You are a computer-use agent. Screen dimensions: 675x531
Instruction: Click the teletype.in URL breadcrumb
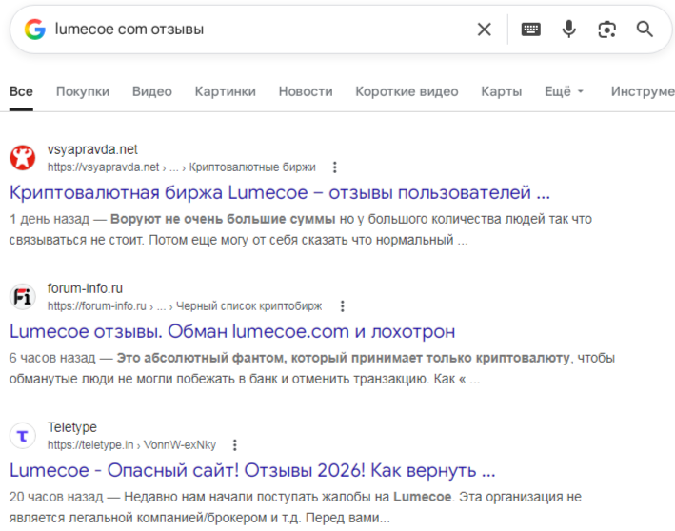pos(131,445)
